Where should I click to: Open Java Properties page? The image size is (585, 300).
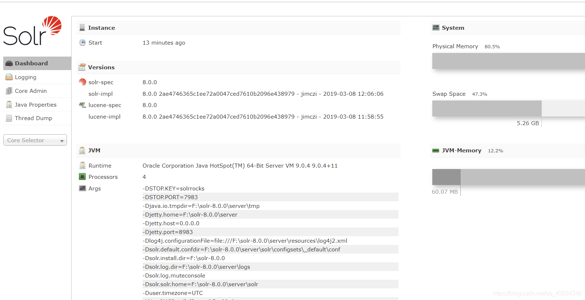coord(37,104)
